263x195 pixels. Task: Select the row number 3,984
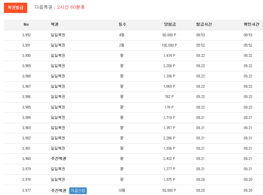point(27,118)
